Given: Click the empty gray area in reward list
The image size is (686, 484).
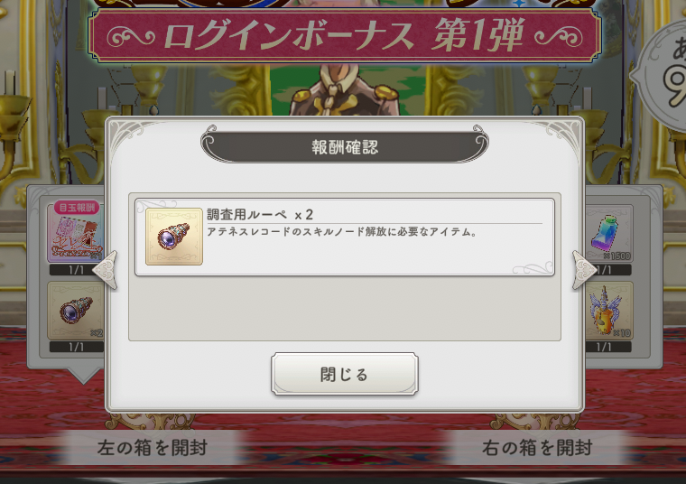Looking at the screenshot, I should (x=344, y=309).
